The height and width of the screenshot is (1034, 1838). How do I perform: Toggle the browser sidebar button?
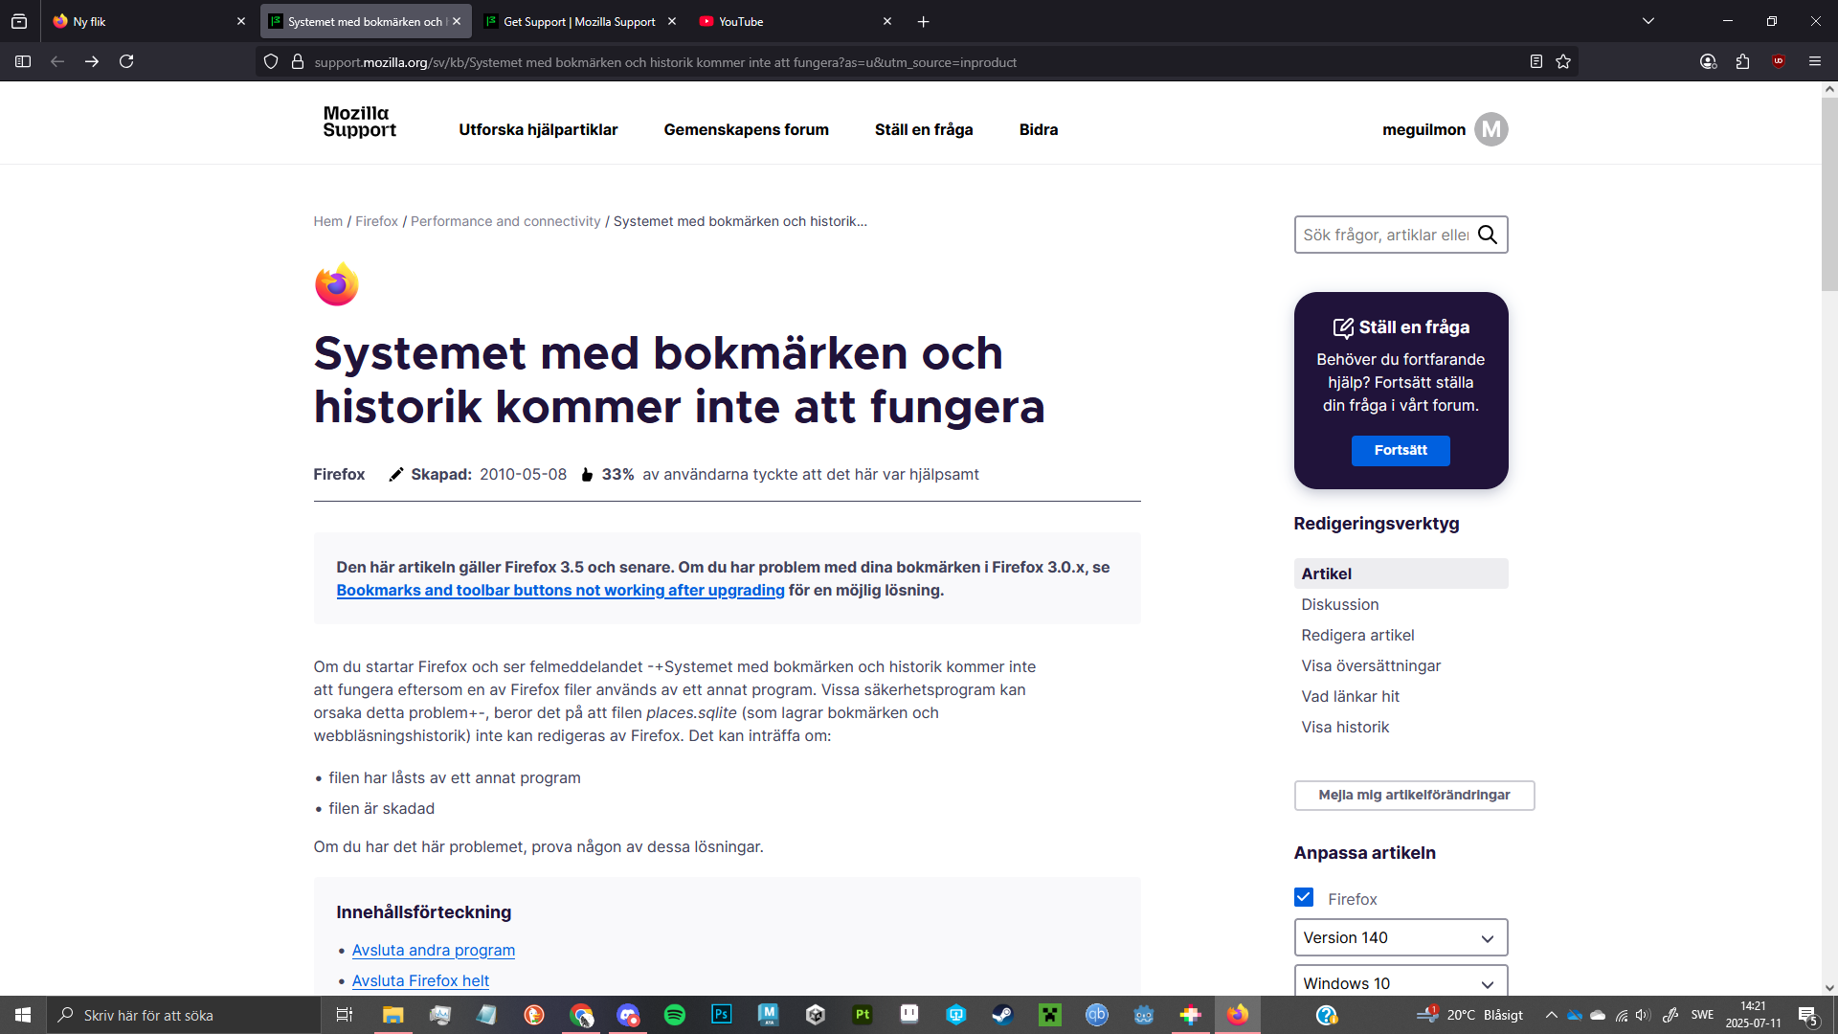point(23,61)
